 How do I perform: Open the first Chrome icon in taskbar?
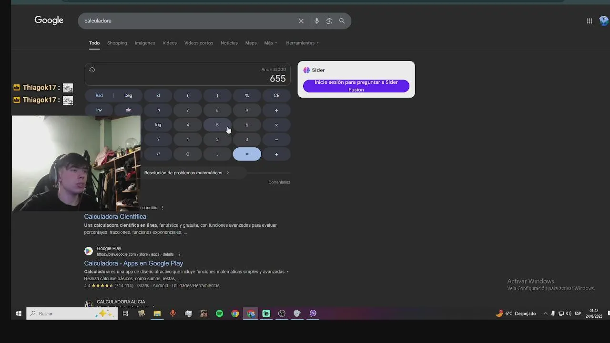235,313
